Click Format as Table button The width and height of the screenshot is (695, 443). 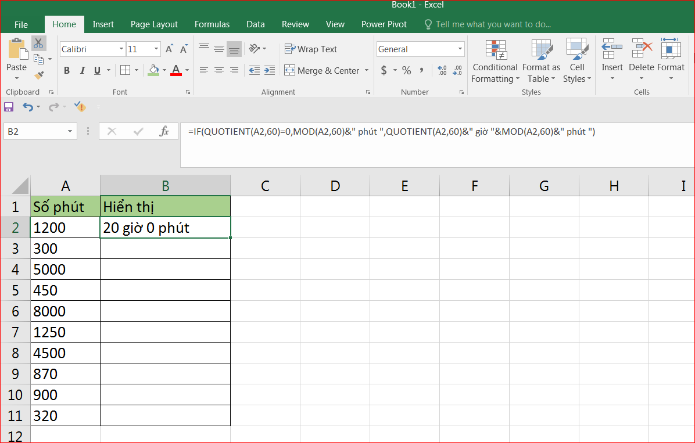coord(541,61)
